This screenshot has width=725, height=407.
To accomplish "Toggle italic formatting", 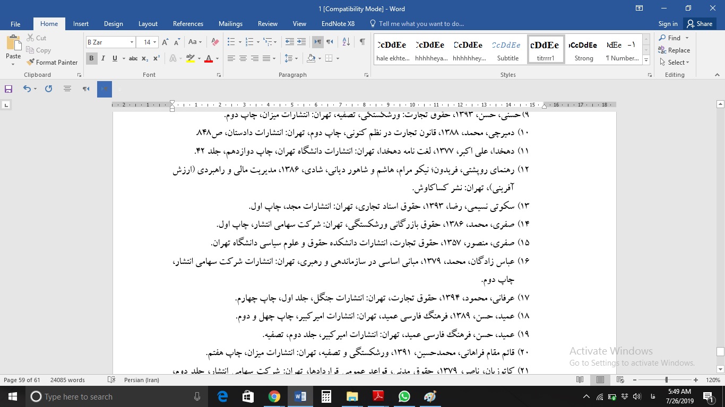I will coord(103,58).
